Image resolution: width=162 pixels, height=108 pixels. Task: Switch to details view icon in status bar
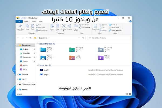point(127,94)
